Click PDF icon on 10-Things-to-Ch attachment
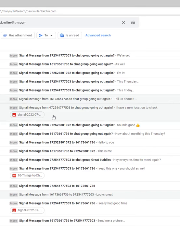The image size is (180, 226). [14, 176]
